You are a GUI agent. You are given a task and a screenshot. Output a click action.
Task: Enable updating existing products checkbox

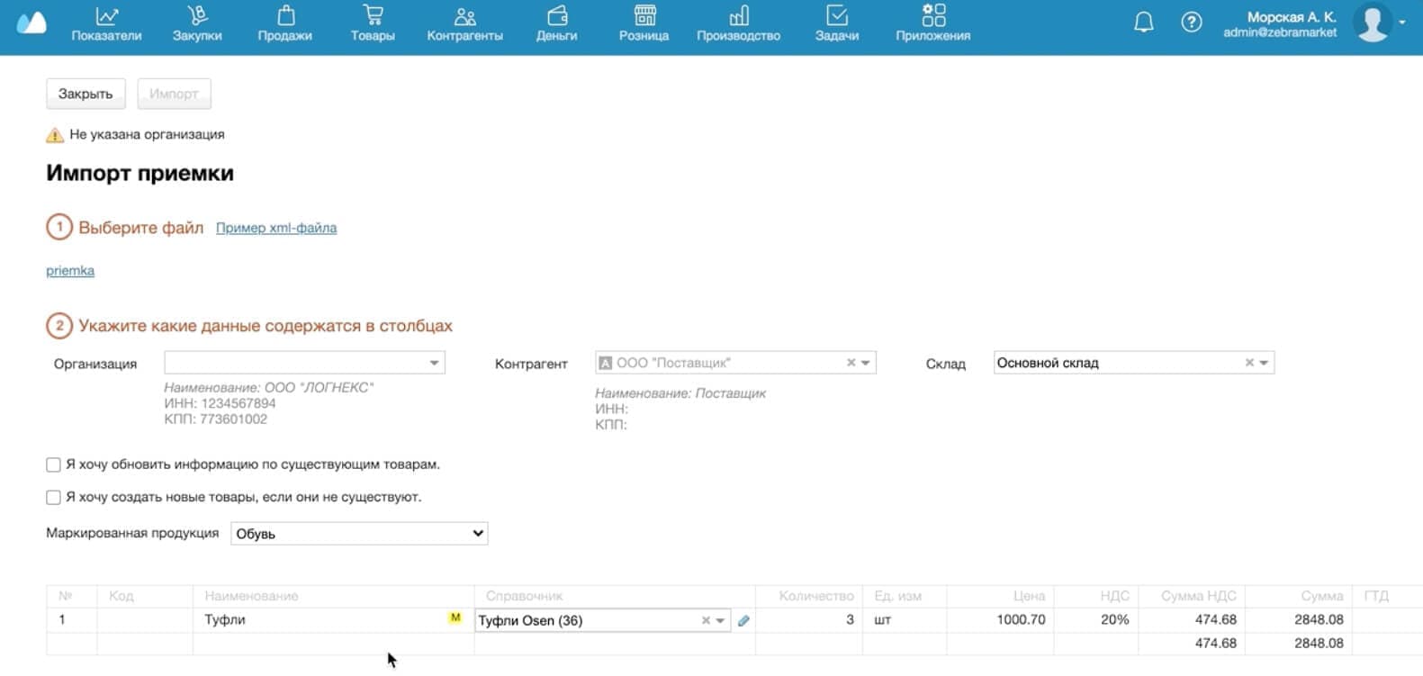53,465
